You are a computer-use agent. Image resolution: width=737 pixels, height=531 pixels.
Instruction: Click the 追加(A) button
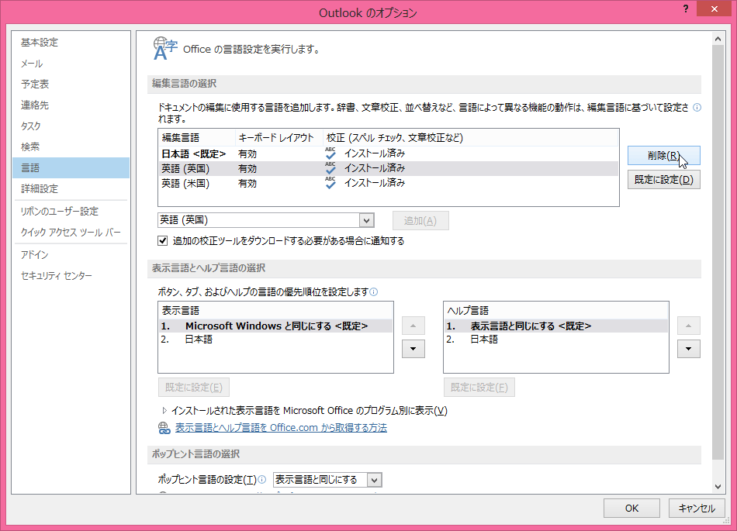420,221
